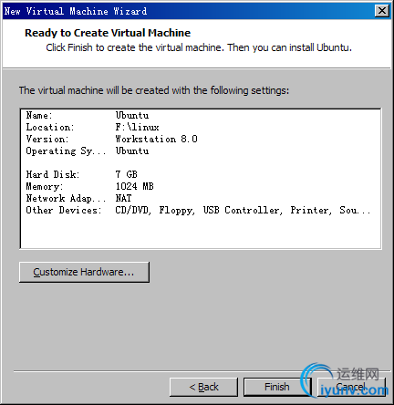
Task: Click the Finish button
Action: pos(277,387)
